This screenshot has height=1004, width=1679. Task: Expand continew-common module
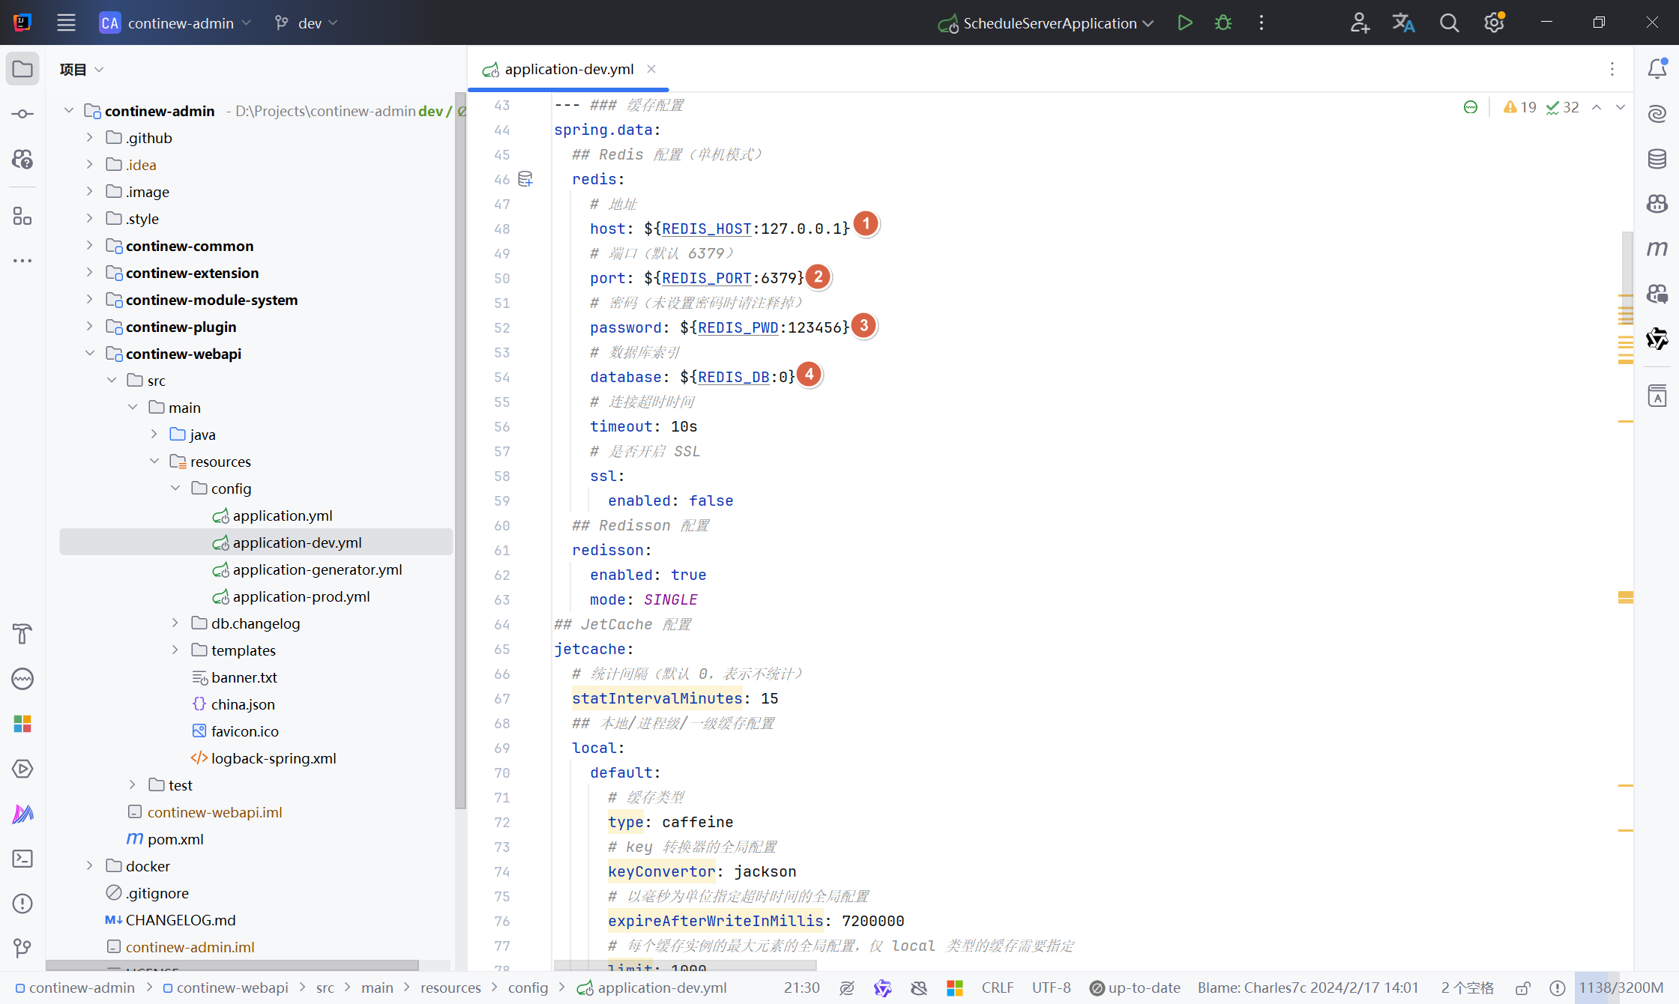tap(89, 246)
